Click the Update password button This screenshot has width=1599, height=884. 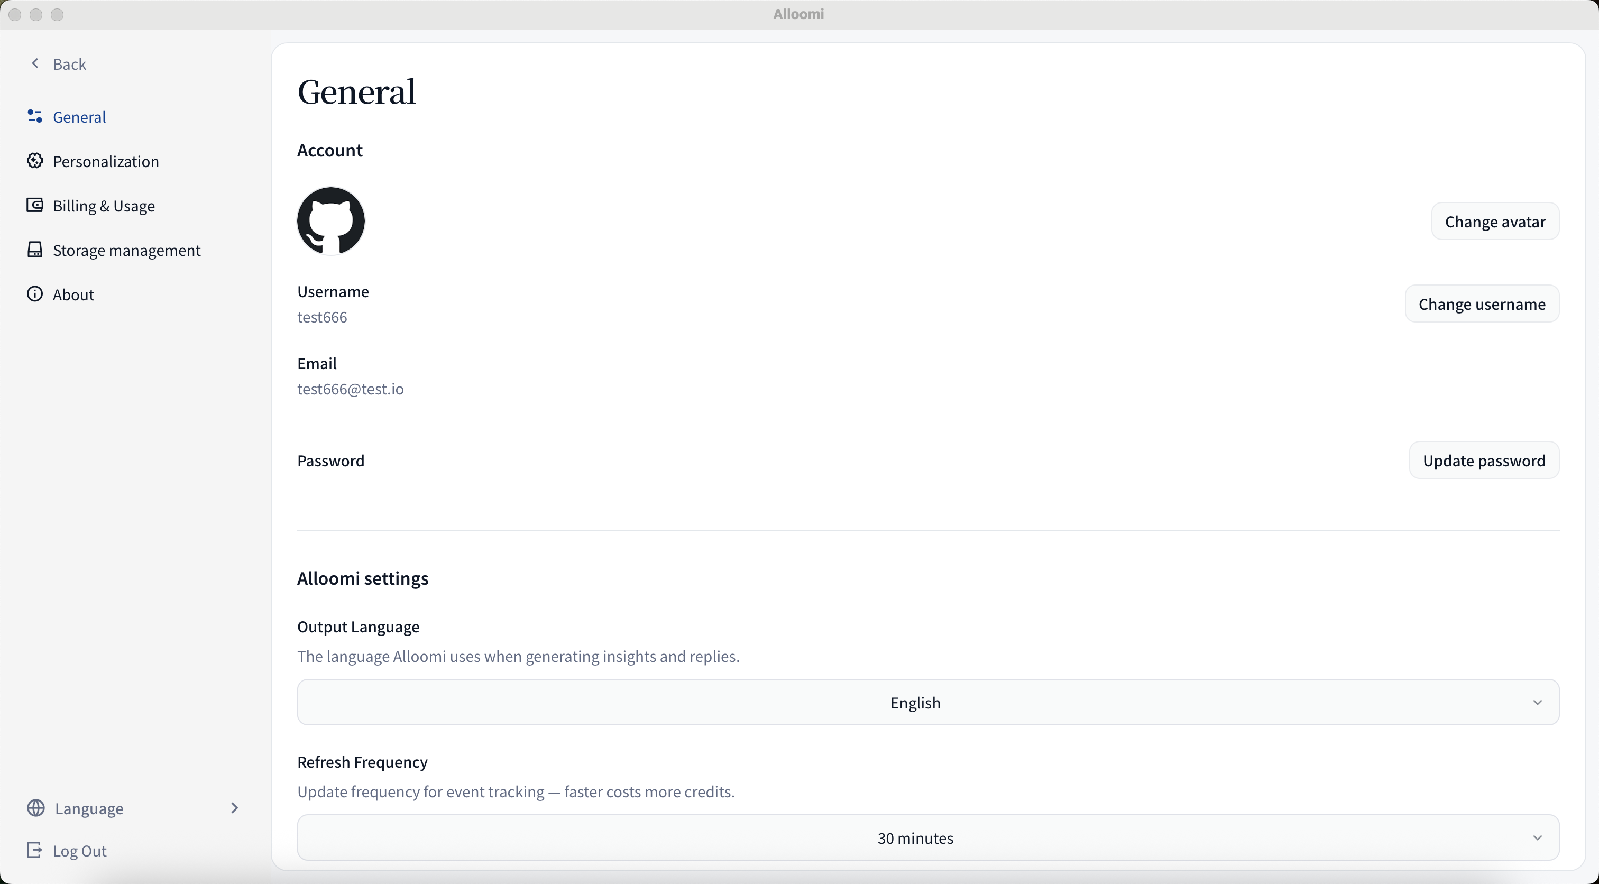pyautogui.click(x=1484, y=461)
